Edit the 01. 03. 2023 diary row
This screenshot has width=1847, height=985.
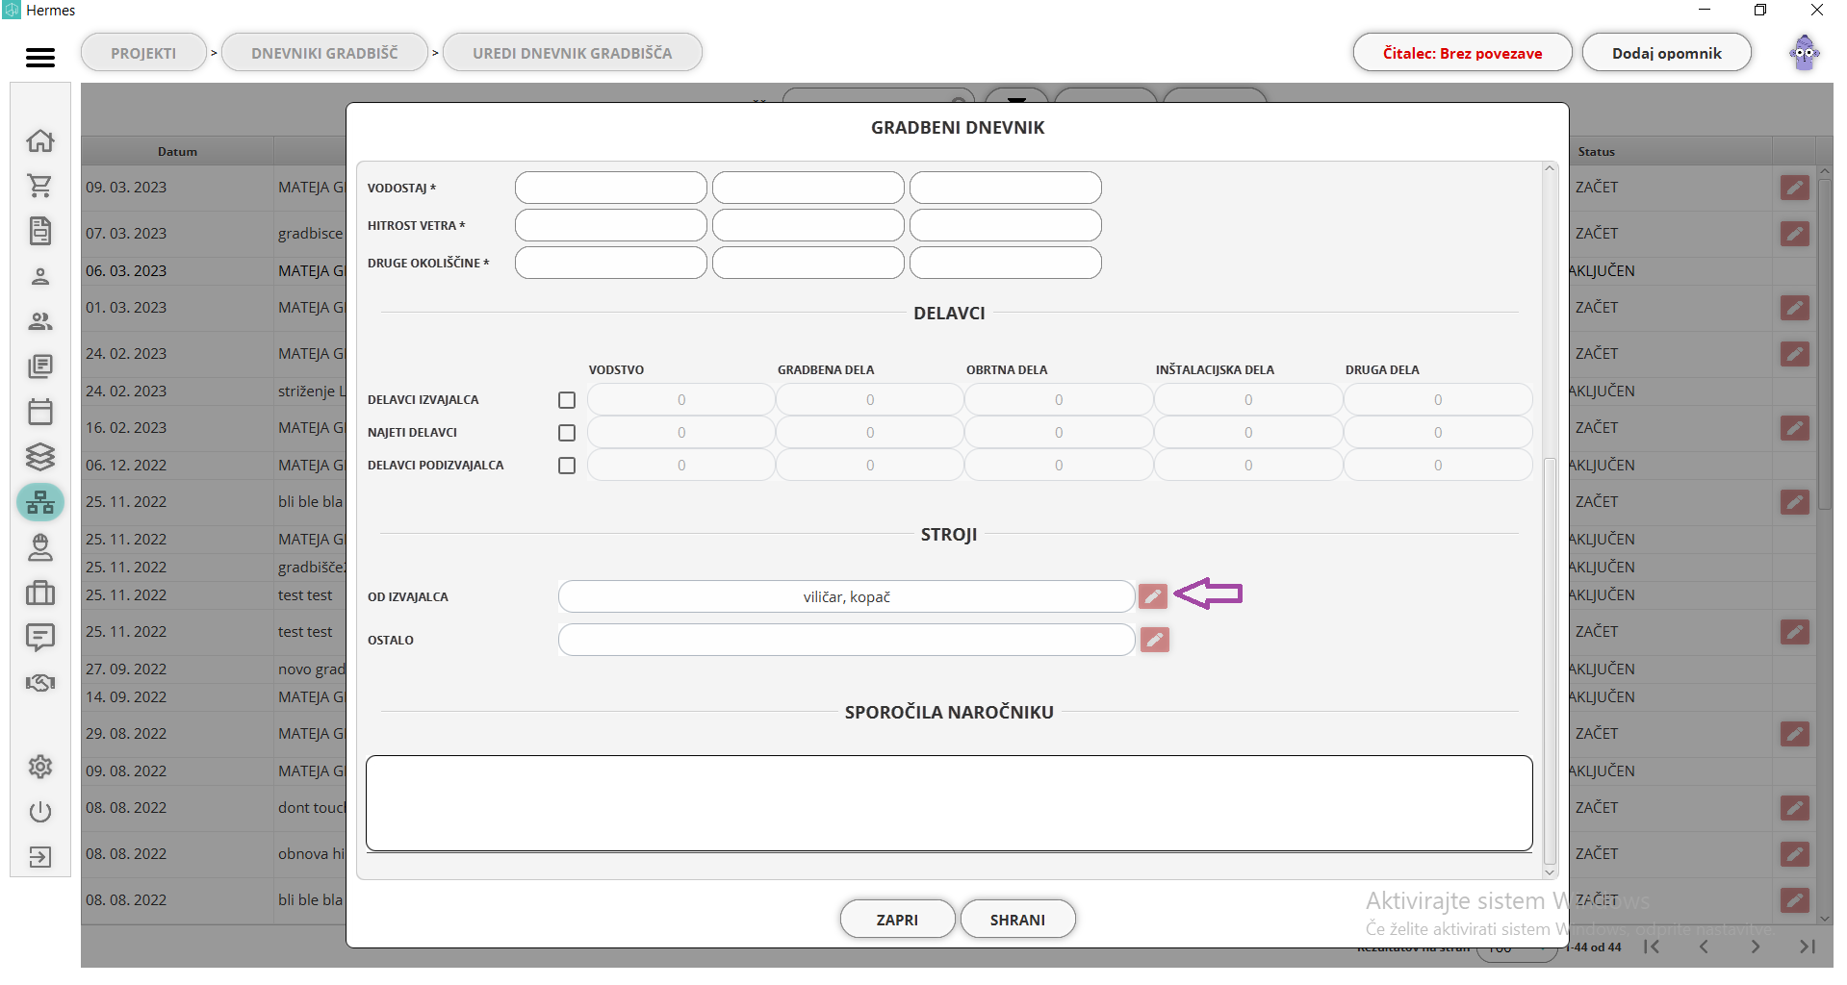point(1795,308)
